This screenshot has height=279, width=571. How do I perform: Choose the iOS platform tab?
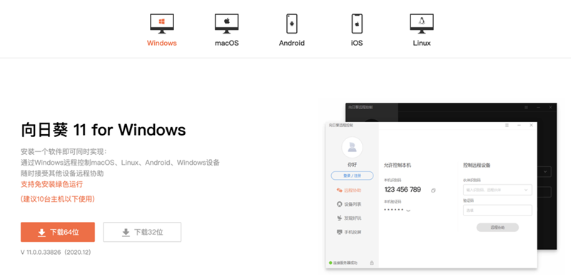click(x=357, y=30)
